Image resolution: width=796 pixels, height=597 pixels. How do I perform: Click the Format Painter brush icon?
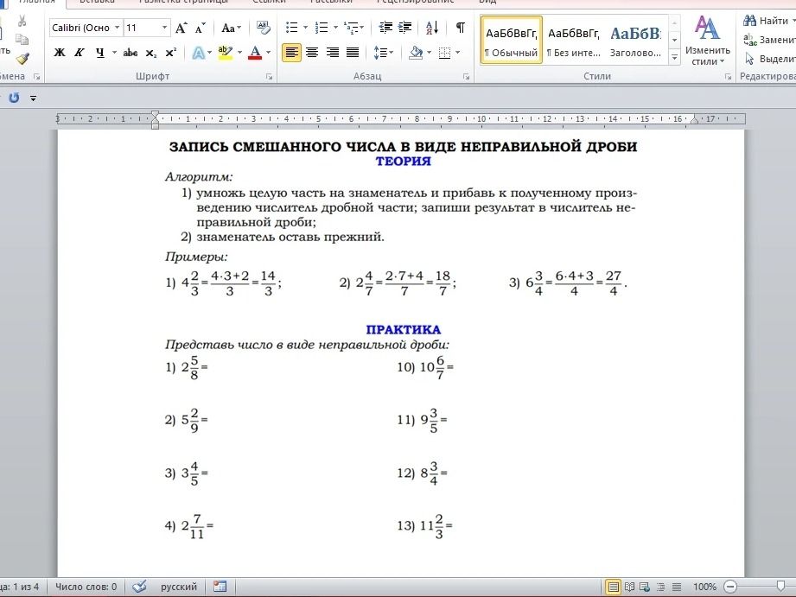coord(22,59)
